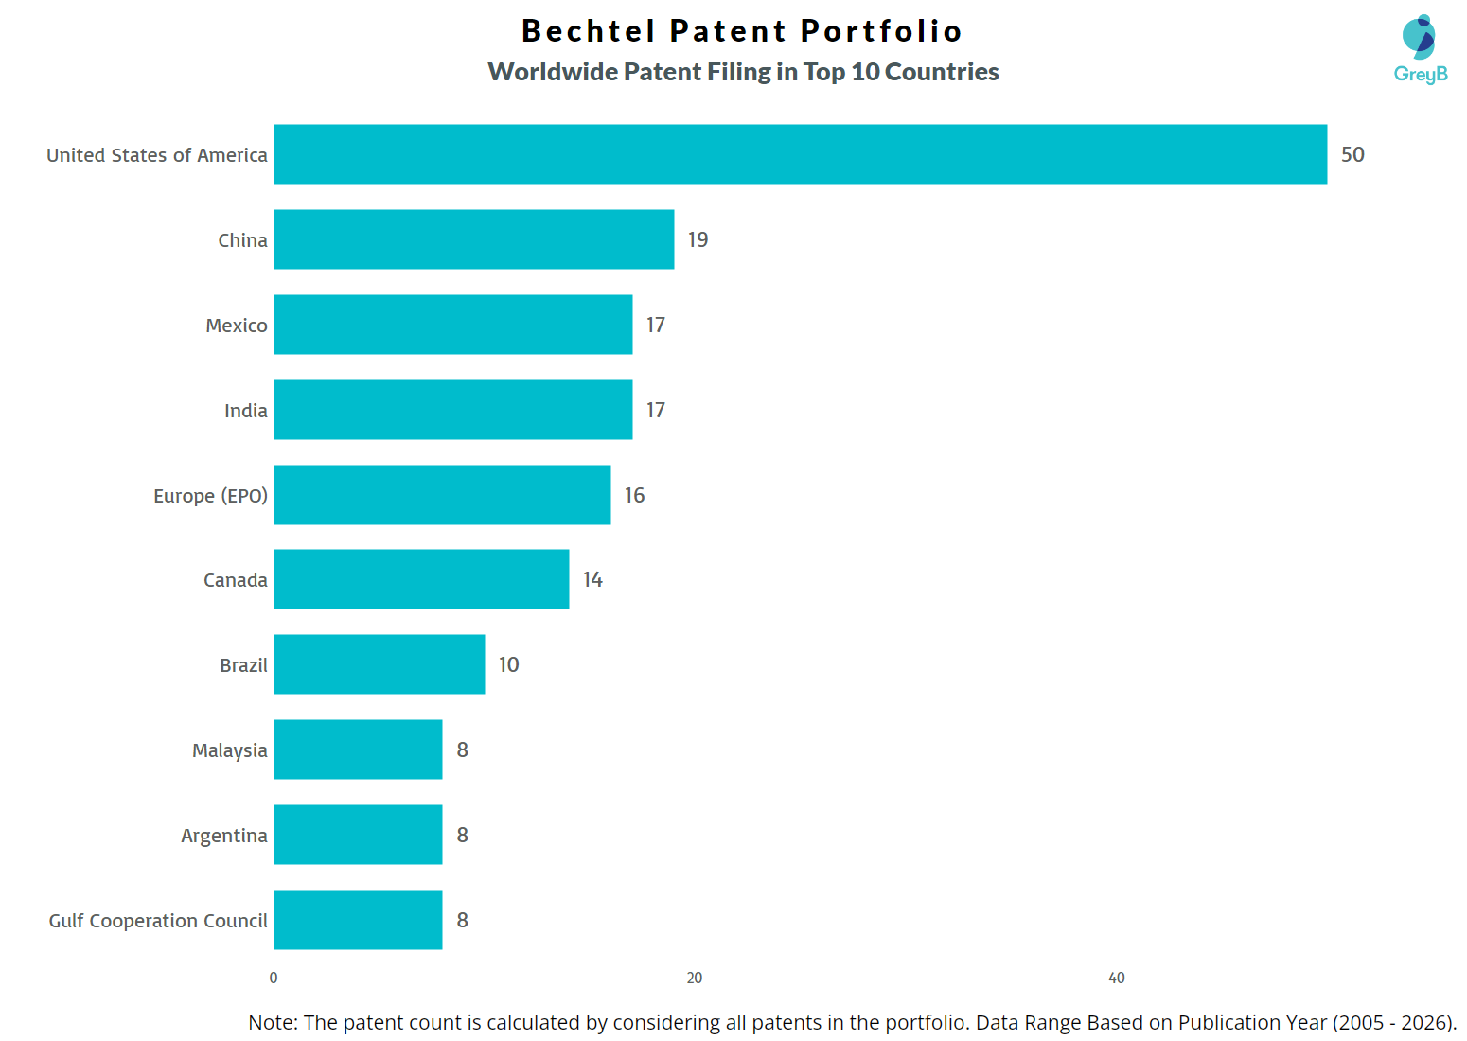The width and height of the screenshot is (1467, 1041).
Task: Click the value label 19 beside China
Action: [698, 240]
